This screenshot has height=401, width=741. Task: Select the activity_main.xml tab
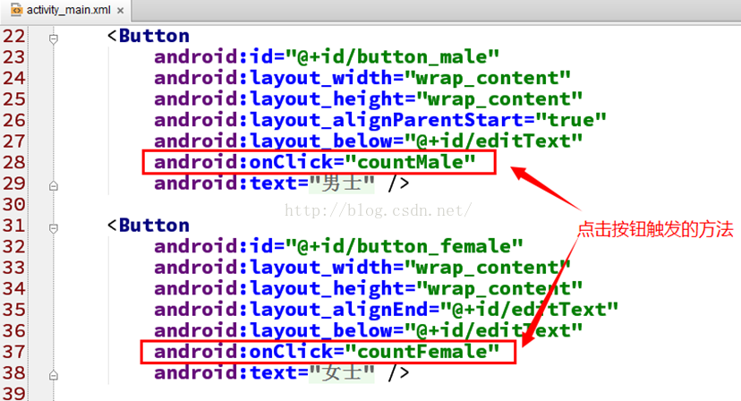pos(67,11)
